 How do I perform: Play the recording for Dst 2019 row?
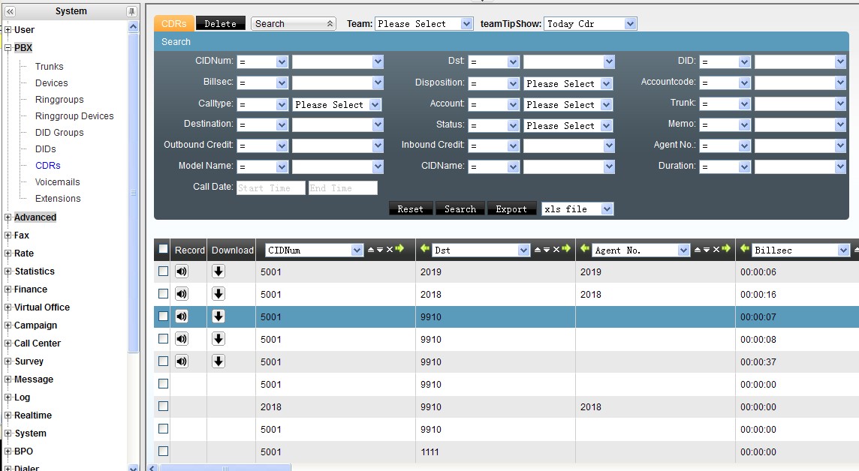point(181,271)
